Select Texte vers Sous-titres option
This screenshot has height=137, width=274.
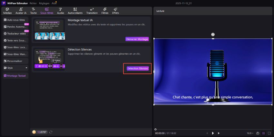coord(15,40)
